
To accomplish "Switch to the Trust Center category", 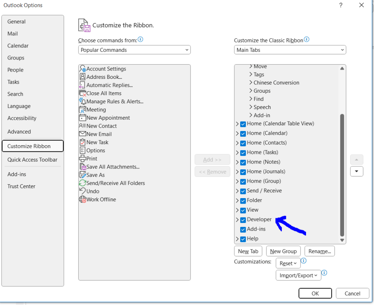I will point(21,186).
